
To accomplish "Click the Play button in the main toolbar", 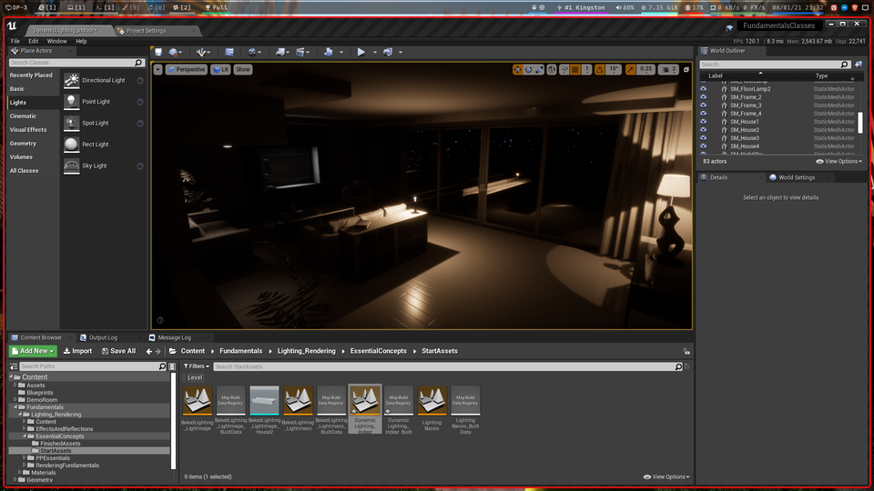I will [361, 53].
